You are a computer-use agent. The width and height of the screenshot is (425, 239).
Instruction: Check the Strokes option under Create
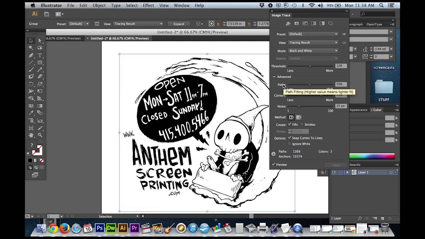[x=302, y=124]
